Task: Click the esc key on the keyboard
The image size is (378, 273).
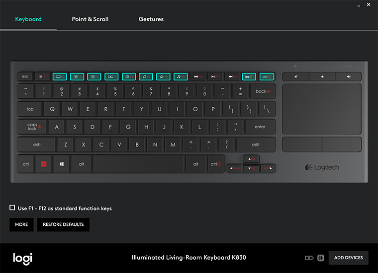Action: click(x=25, y=77)
